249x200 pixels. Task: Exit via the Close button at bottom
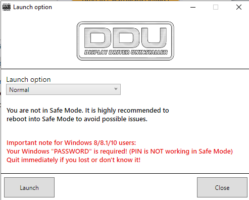point(222,187)
